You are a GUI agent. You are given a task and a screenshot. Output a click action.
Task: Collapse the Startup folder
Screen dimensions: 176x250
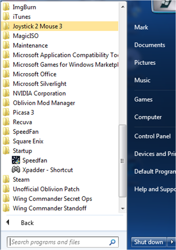tap(59, 151)
